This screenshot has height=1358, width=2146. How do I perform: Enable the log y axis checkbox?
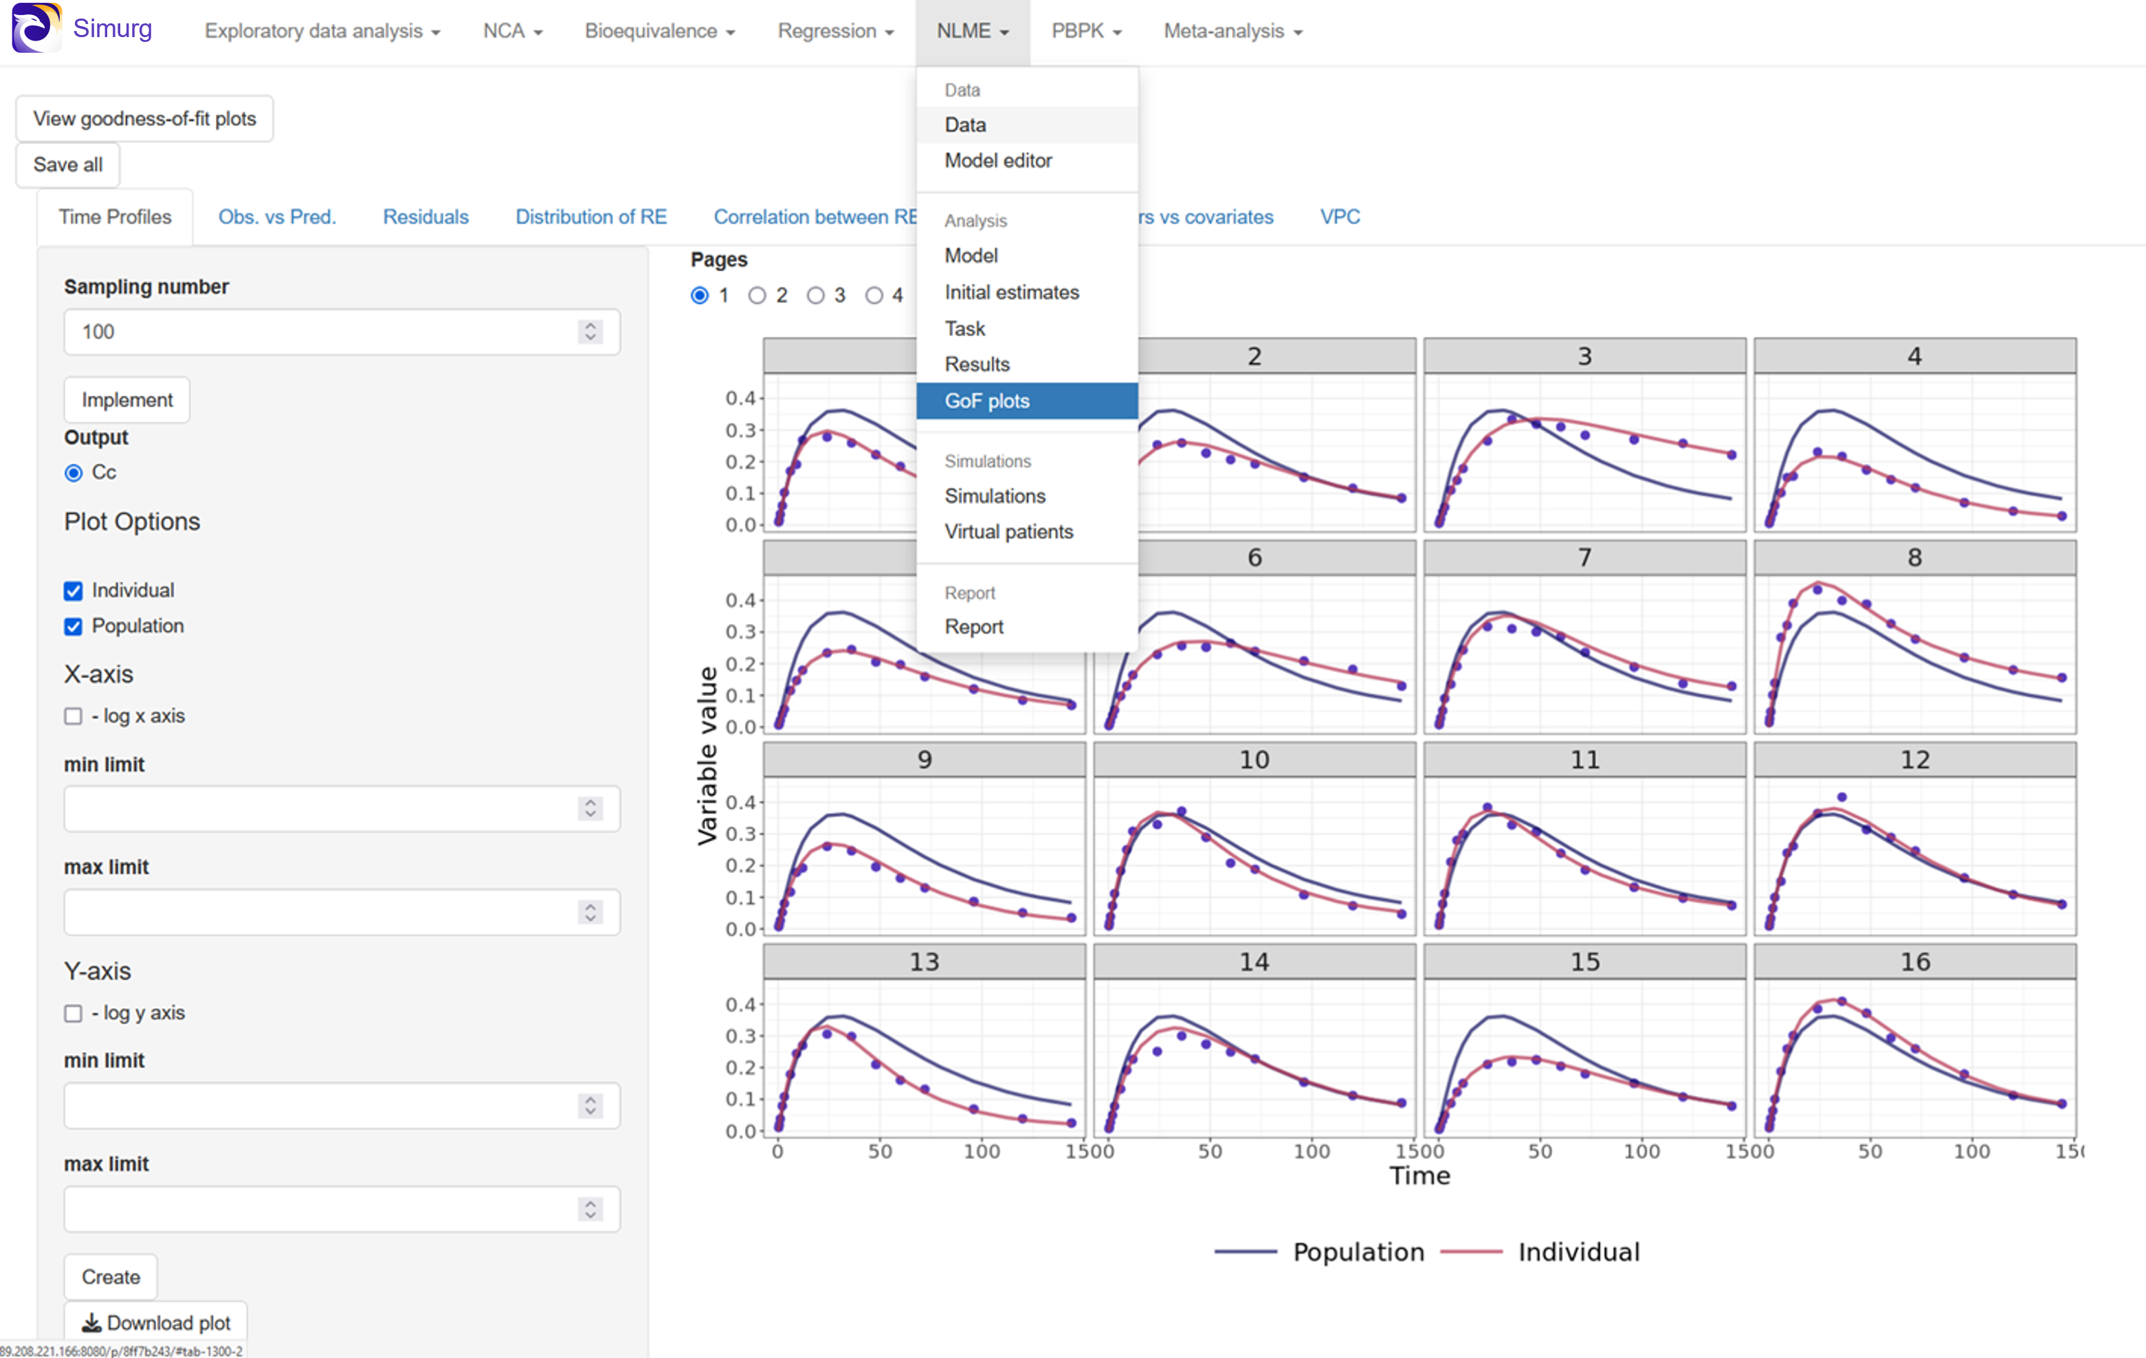tap(73, 1013)
